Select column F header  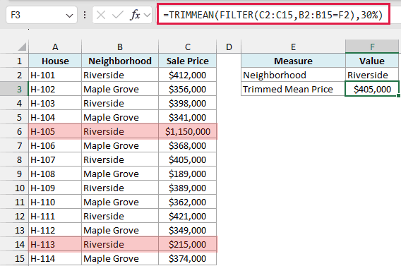372,47
